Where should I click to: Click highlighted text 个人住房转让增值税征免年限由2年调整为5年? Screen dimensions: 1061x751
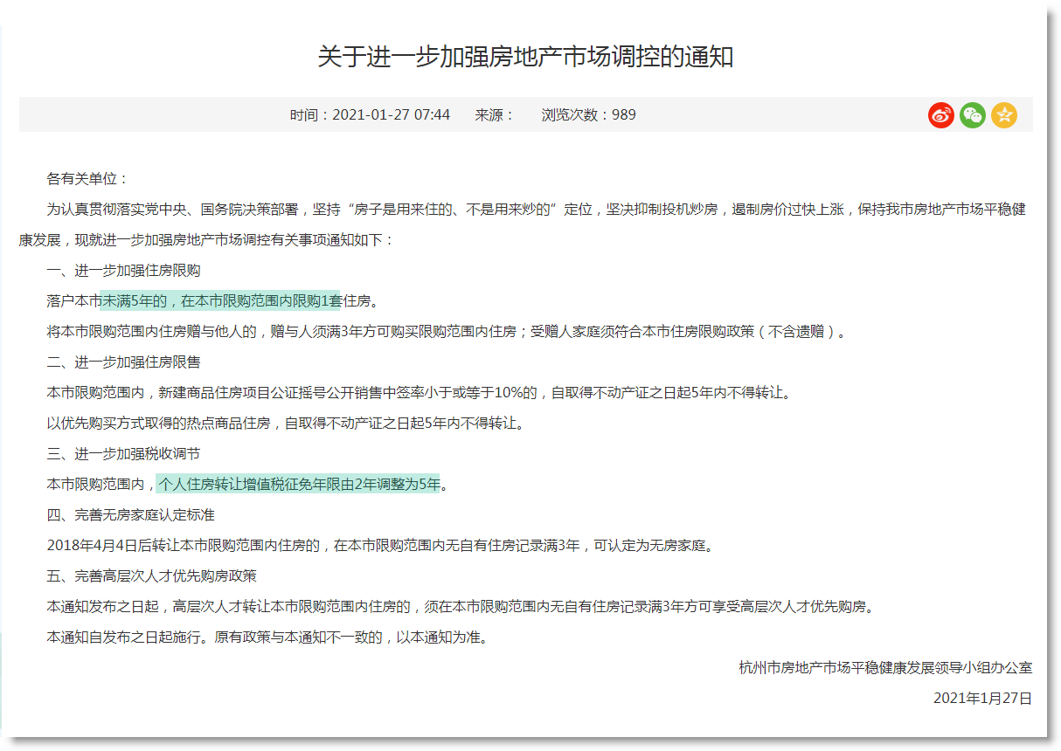point(298,484)
